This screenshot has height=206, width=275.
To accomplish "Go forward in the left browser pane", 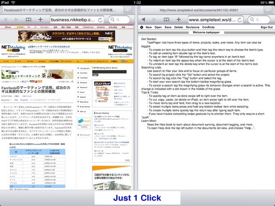I will pyautogui.click(x=16, y=20).
